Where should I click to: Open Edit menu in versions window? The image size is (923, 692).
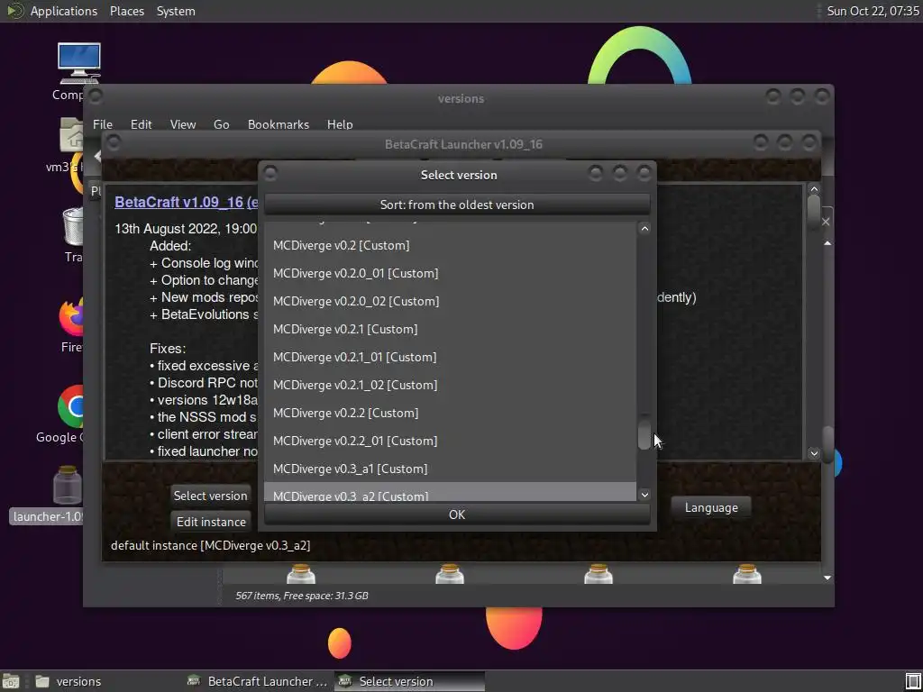pos(141,124)
